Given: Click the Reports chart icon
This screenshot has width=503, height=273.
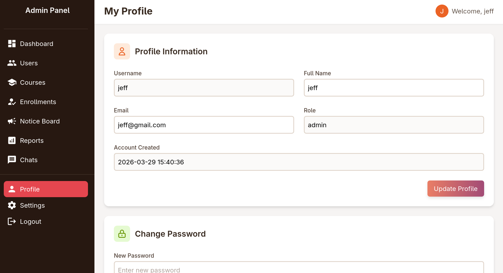Looking at the screenshot, I should tap(12, 140).
